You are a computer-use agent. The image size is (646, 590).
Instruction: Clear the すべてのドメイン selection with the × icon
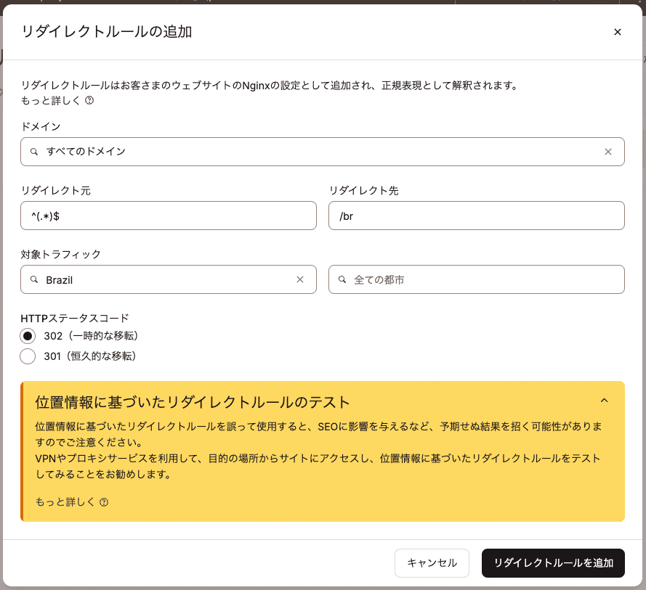click(608, 152)
